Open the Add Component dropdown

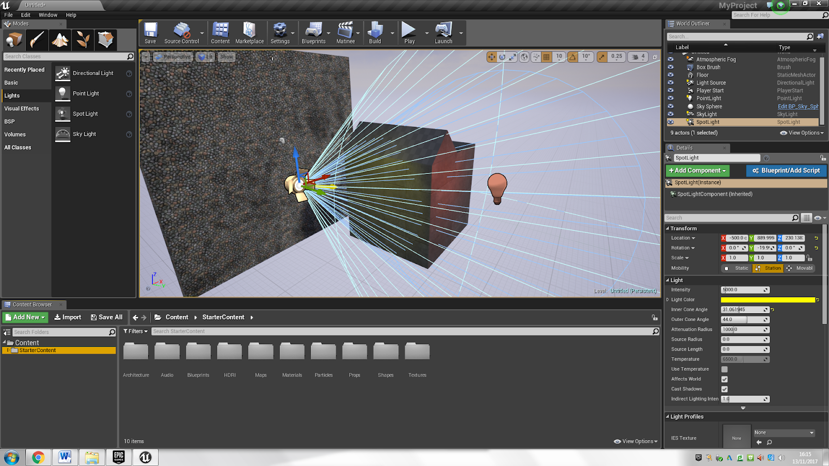coord(697,170)
